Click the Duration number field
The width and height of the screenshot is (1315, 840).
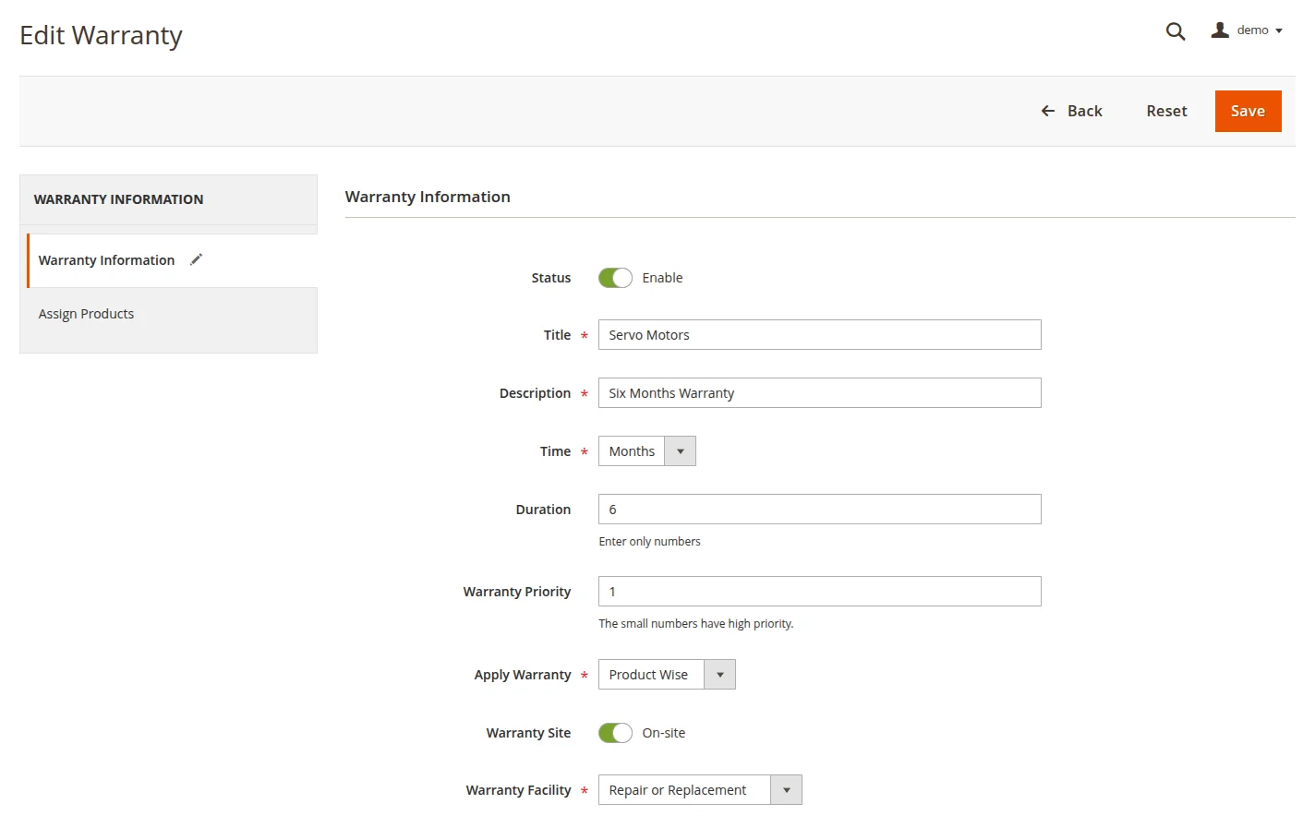tap(819, 510)
